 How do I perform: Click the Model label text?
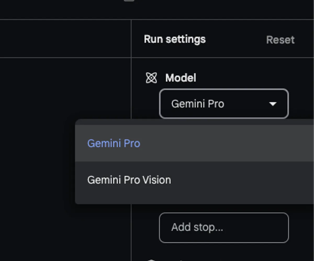pyautogui.click(x=181, y=78)
